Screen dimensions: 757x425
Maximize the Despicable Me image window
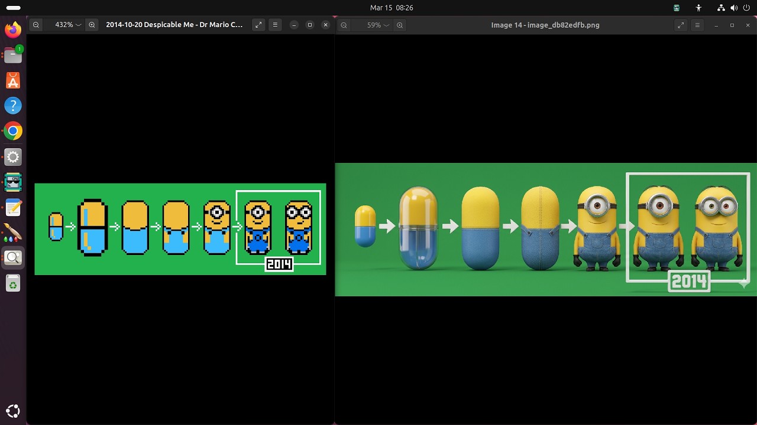coord(309,25)
